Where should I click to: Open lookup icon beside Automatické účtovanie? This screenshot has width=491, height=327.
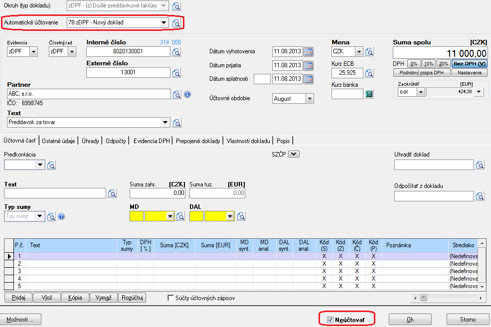[x=176, y=22]
